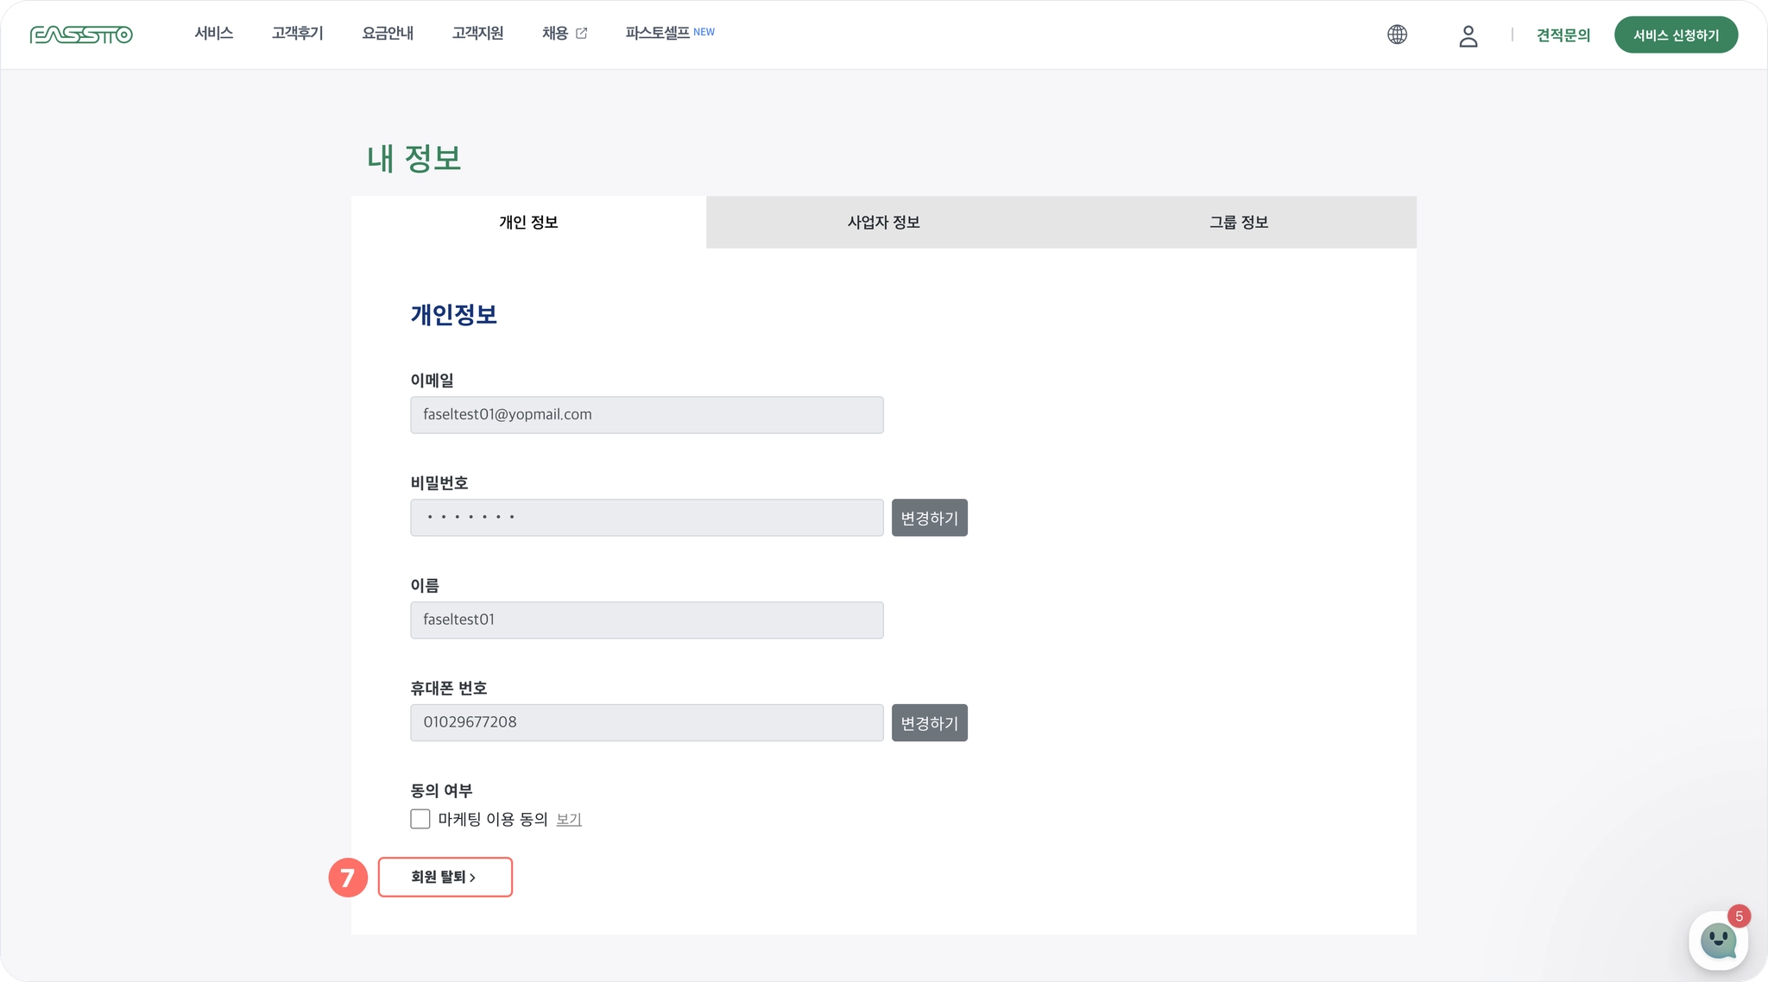
Task: Switch to the 사업자 정보 tab
Action: 883,223
